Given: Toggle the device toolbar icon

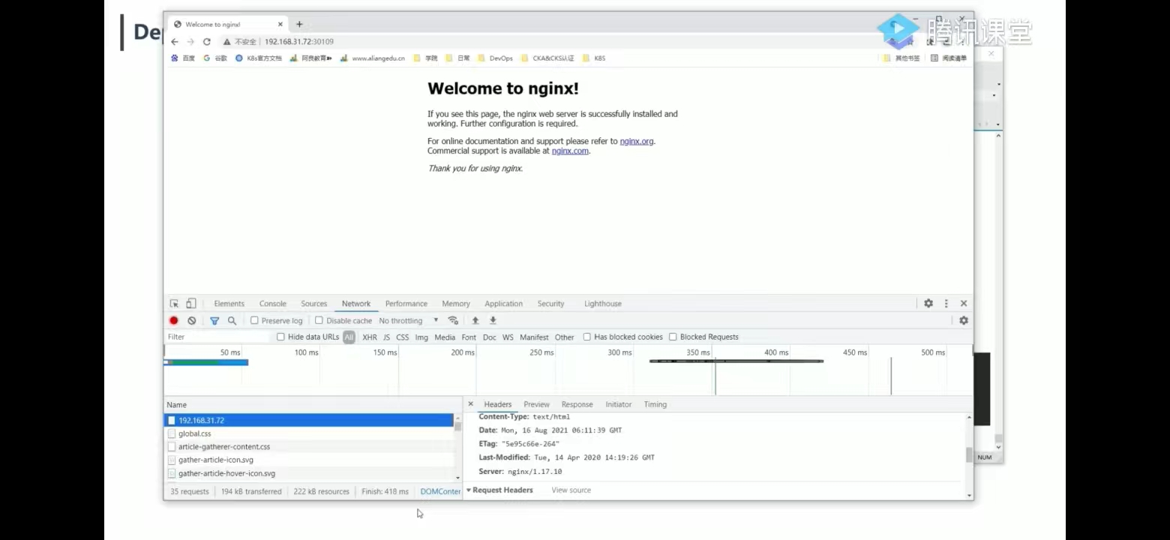Looking at the screenshot, I should [191, 304].
